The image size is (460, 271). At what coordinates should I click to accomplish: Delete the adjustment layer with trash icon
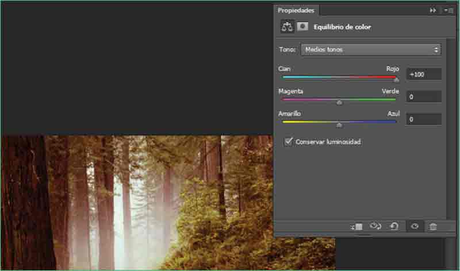pyautogui.click(x=433, y=227)
